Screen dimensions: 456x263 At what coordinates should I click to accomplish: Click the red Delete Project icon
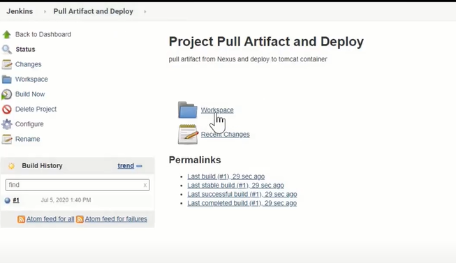point(7,110)
